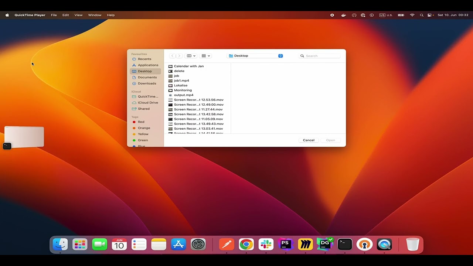Screen dimensions: 473x266
Task: Select the Screen Recording 12.53.56.mov file
Action: (198, 100)
